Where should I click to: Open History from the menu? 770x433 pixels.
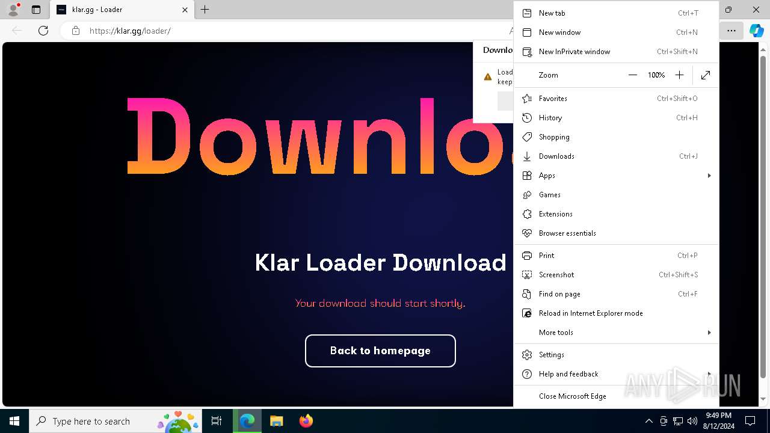[617, 118]
